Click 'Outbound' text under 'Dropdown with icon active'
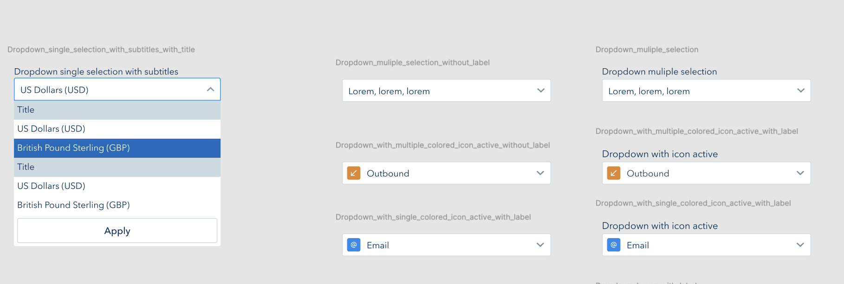 coord(648,174)
